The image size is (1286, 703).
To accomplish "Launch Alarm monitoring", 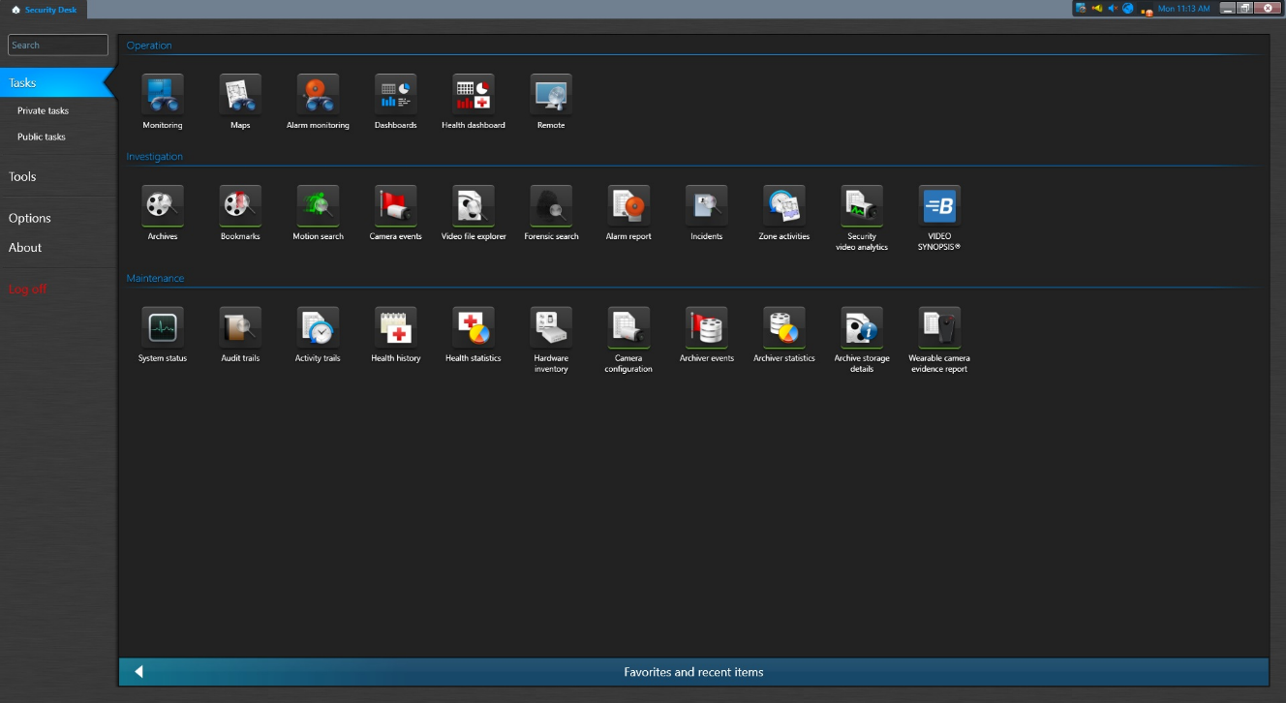I will pos(318,102).
